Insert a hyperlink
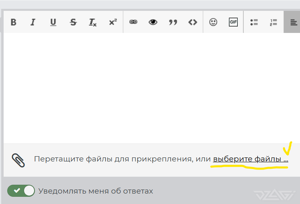300x204 pixels. 133,22
